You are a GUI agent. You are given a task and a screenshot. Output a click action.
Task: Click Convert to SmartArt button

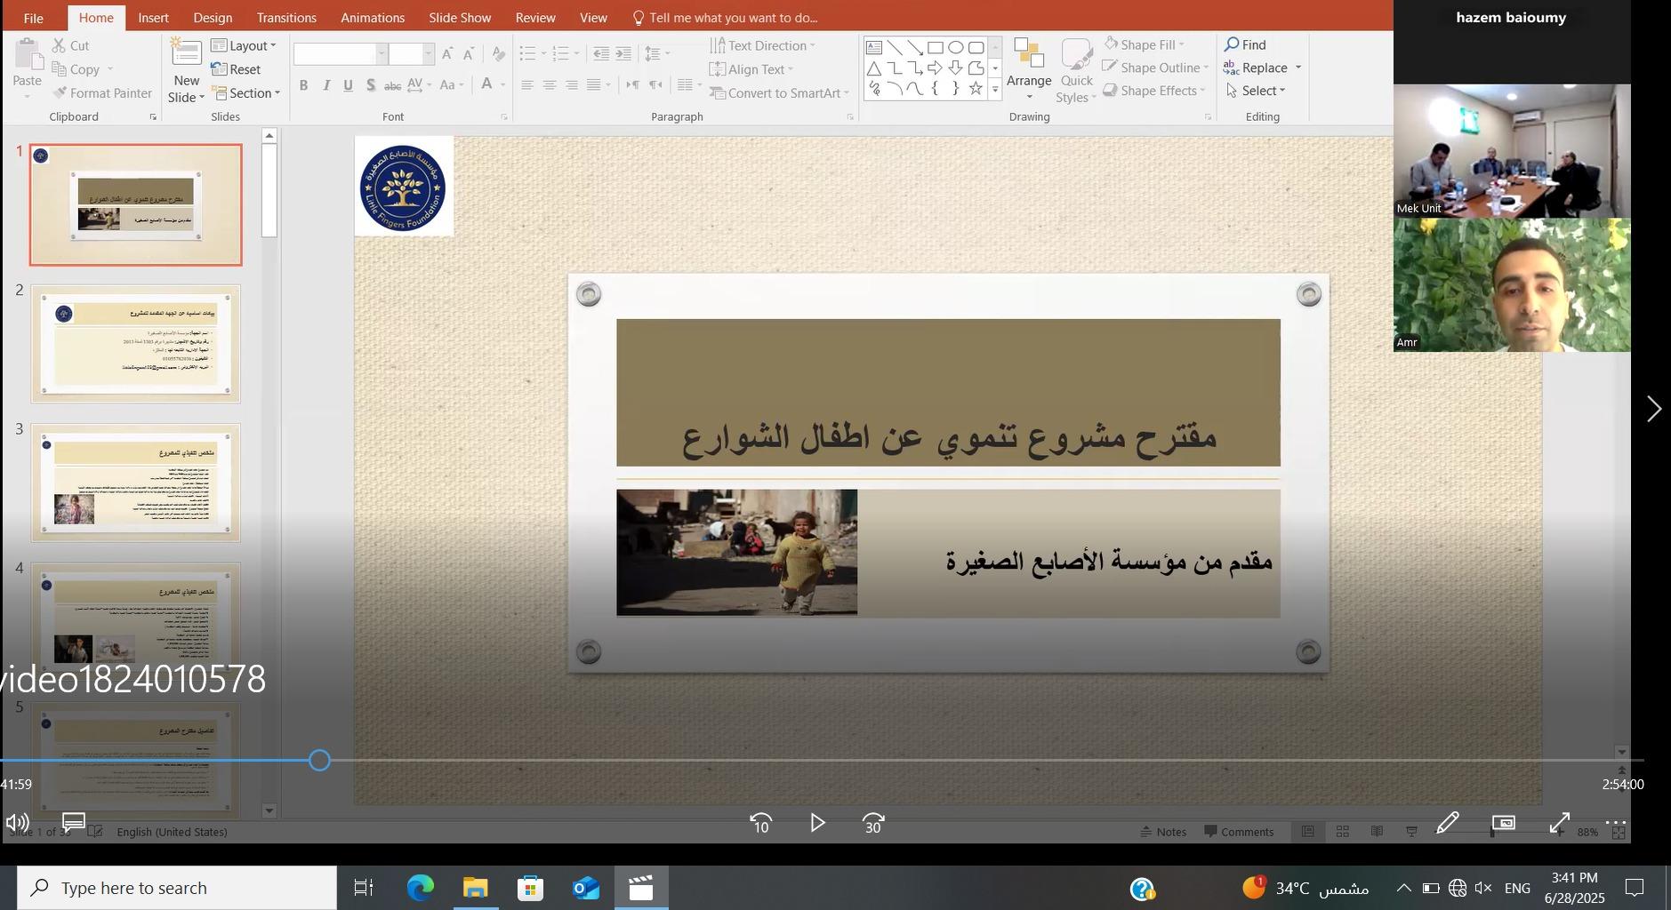coord(780,93)
